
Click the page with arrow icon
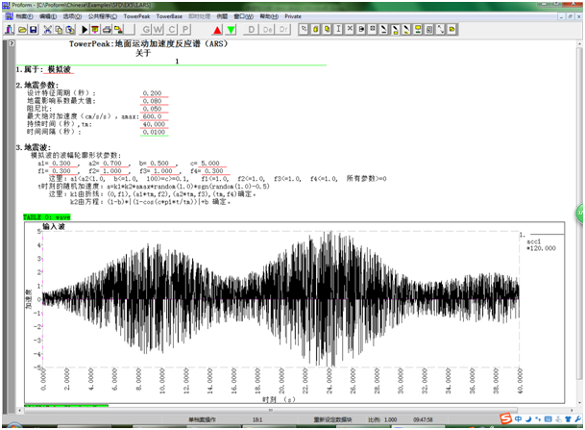pos(361,29)
